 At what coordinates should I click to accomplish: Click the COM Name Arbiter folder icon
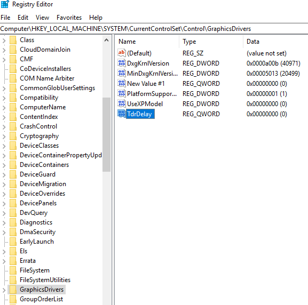click(13, 78)
